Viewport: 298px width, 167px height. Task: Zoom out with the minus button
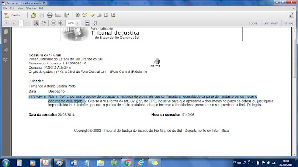tap(54, 23)
